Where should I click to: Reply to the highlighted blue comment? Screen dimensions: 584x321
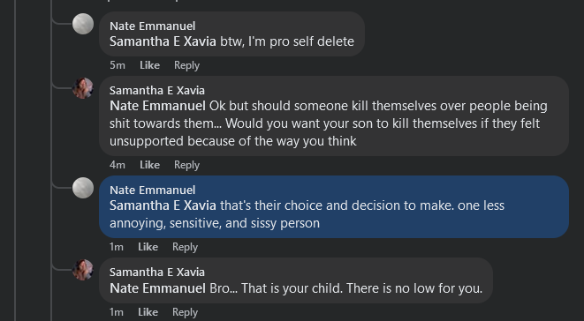coord(185,247)
